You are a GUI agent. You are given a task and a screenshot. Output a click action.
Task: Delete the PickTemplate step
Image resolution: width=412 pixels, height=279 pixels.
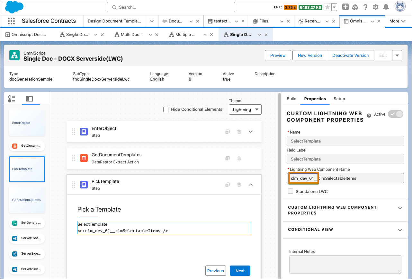click(x=239, y=185)
